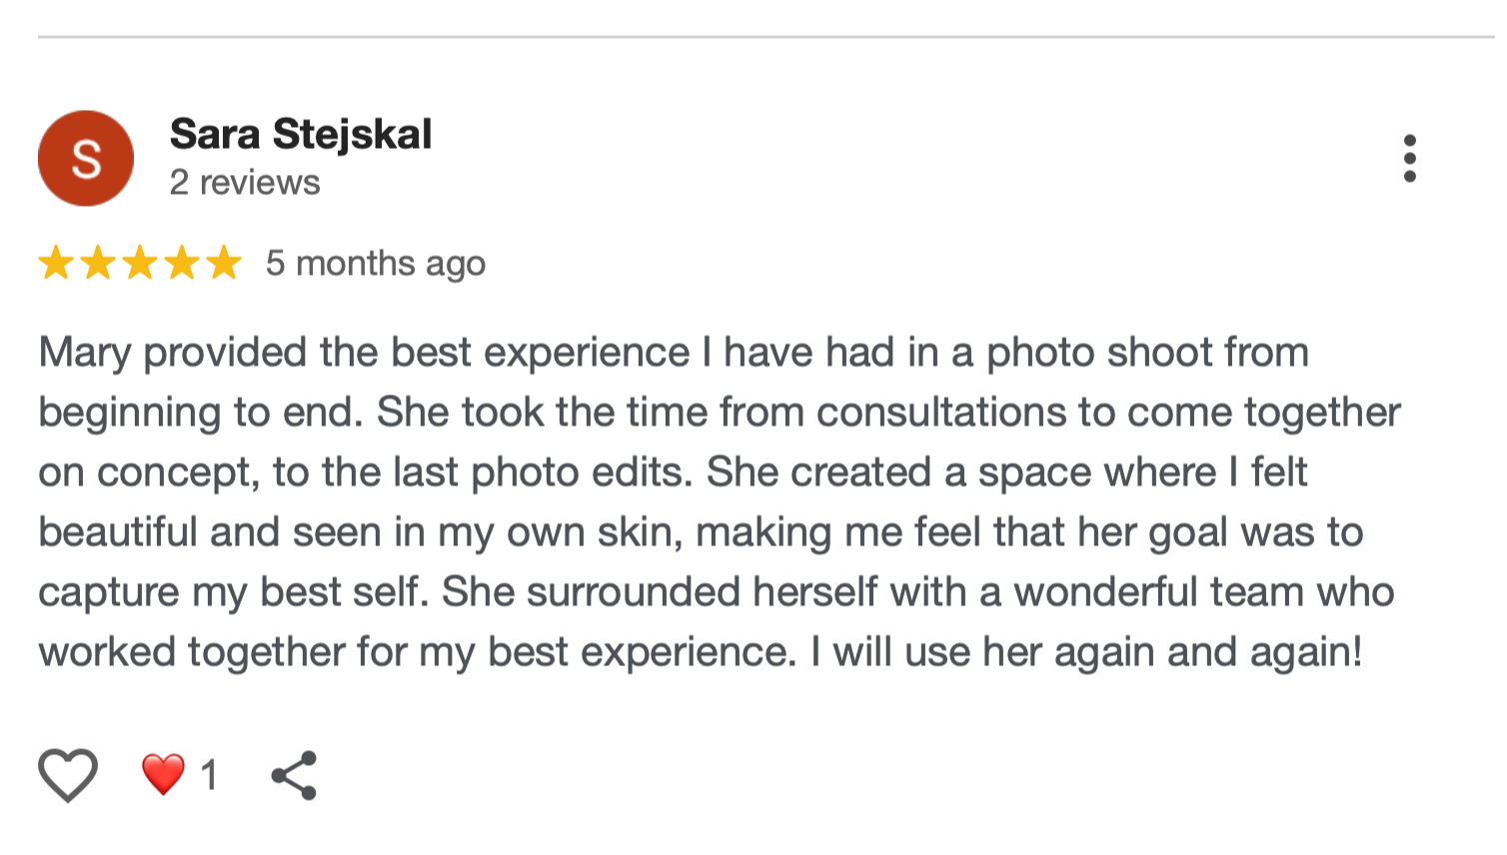Click the third yellow rating star
The height and width of the screenshot is (855, 1507).
click(x=140, y=264)
